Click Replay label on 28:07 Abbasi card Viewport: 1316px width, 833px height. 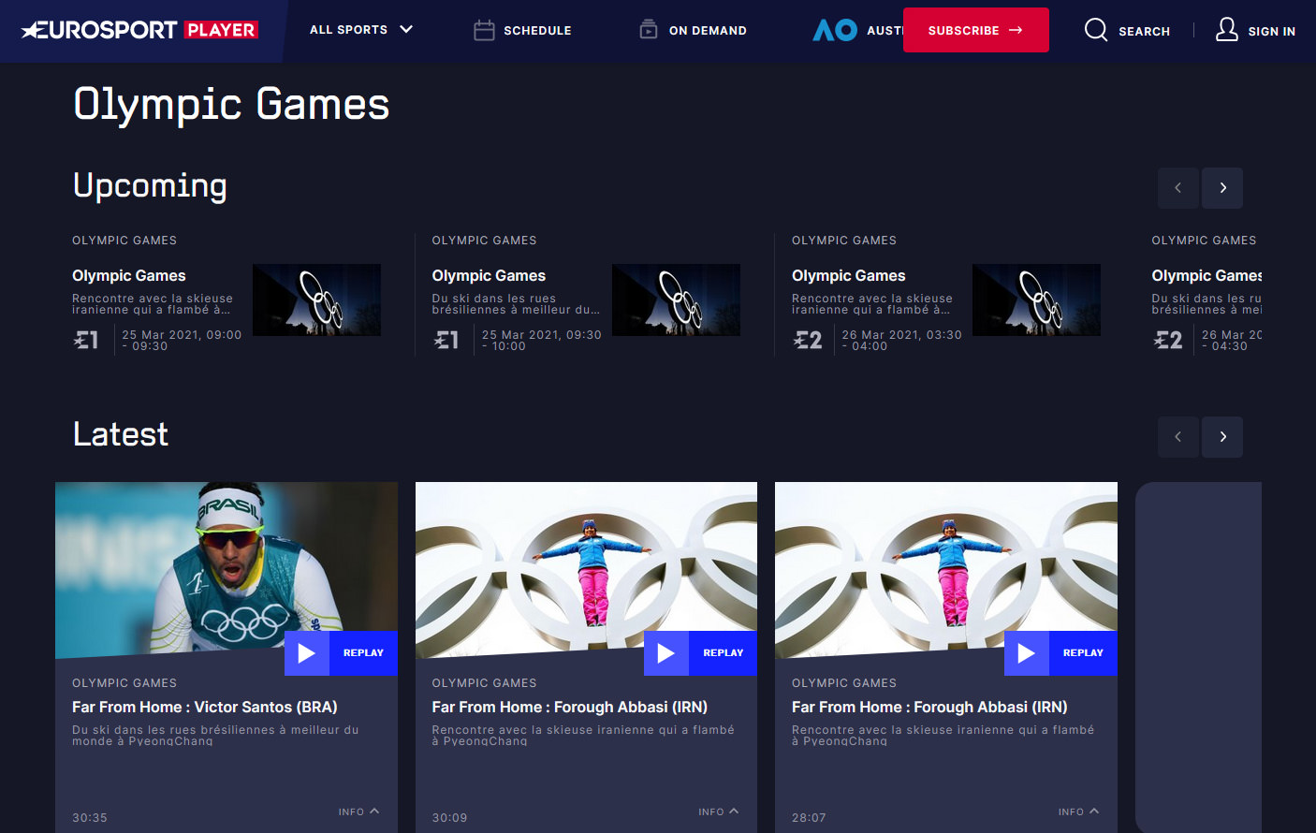1083,653
